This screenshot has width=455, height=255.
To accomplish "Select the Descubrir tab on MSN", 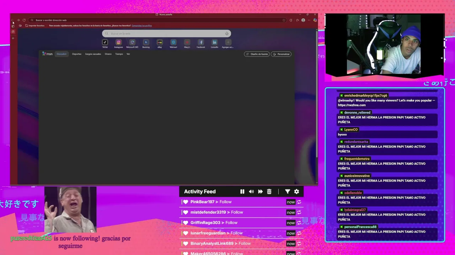I will pos(61,54).
